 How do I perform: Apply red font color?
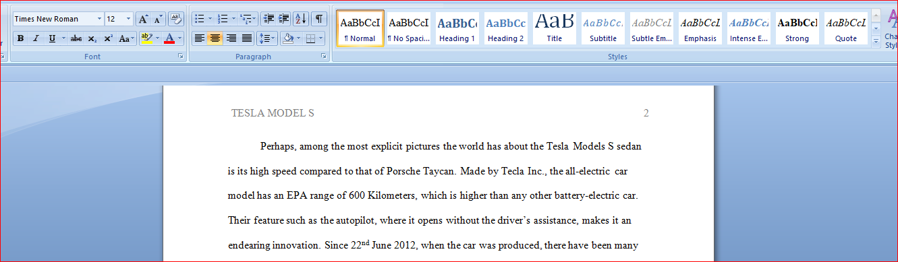point(169,38)
